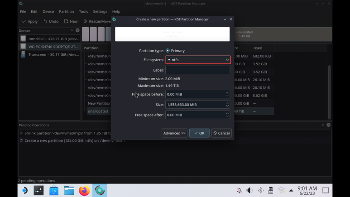This screenshot has width=350, height=197.
Task: Open Bluetooth tray icon
Action: [x=260, y=191]
